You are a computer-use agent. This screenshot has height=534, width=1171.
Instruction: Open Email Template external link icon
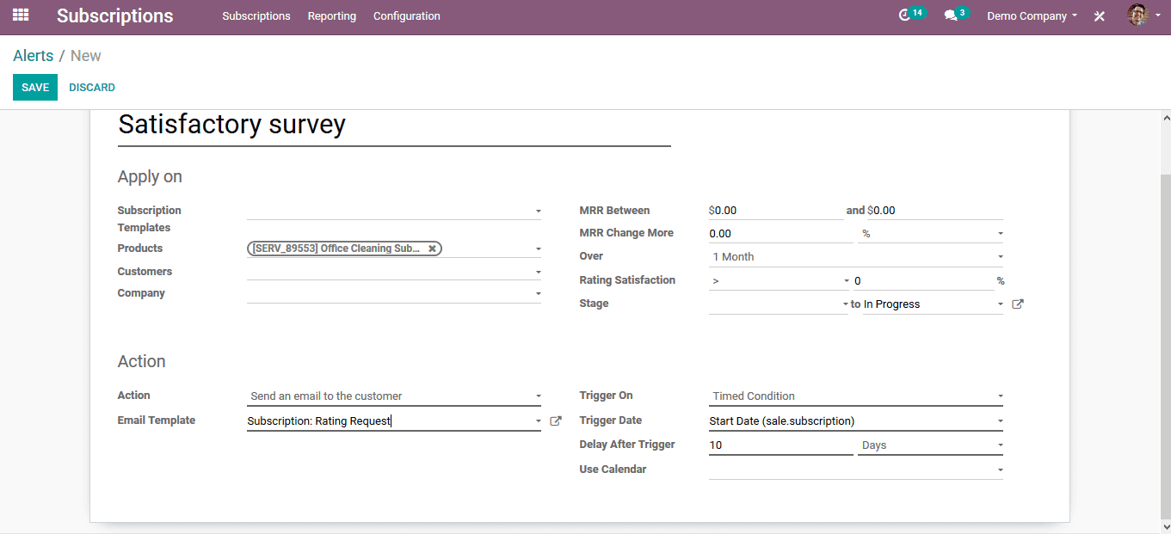pos(556,421)
